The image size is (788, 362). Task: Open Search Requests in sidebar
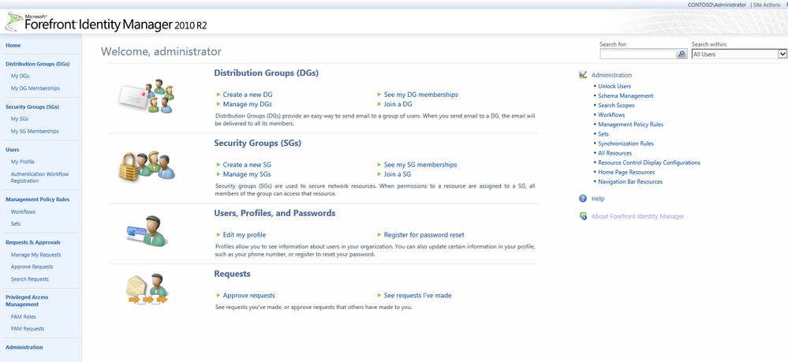(30, 278)
